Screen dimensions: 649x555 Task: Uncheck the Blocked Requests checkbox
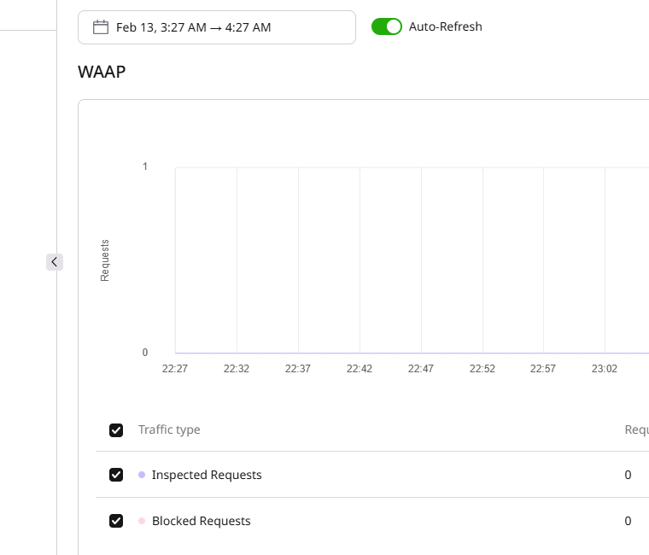116,521
